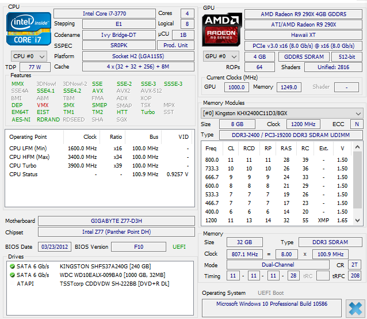Click the CPU Turbo operating point row
This screenshot has height=319, width=367.
[100, 166]
